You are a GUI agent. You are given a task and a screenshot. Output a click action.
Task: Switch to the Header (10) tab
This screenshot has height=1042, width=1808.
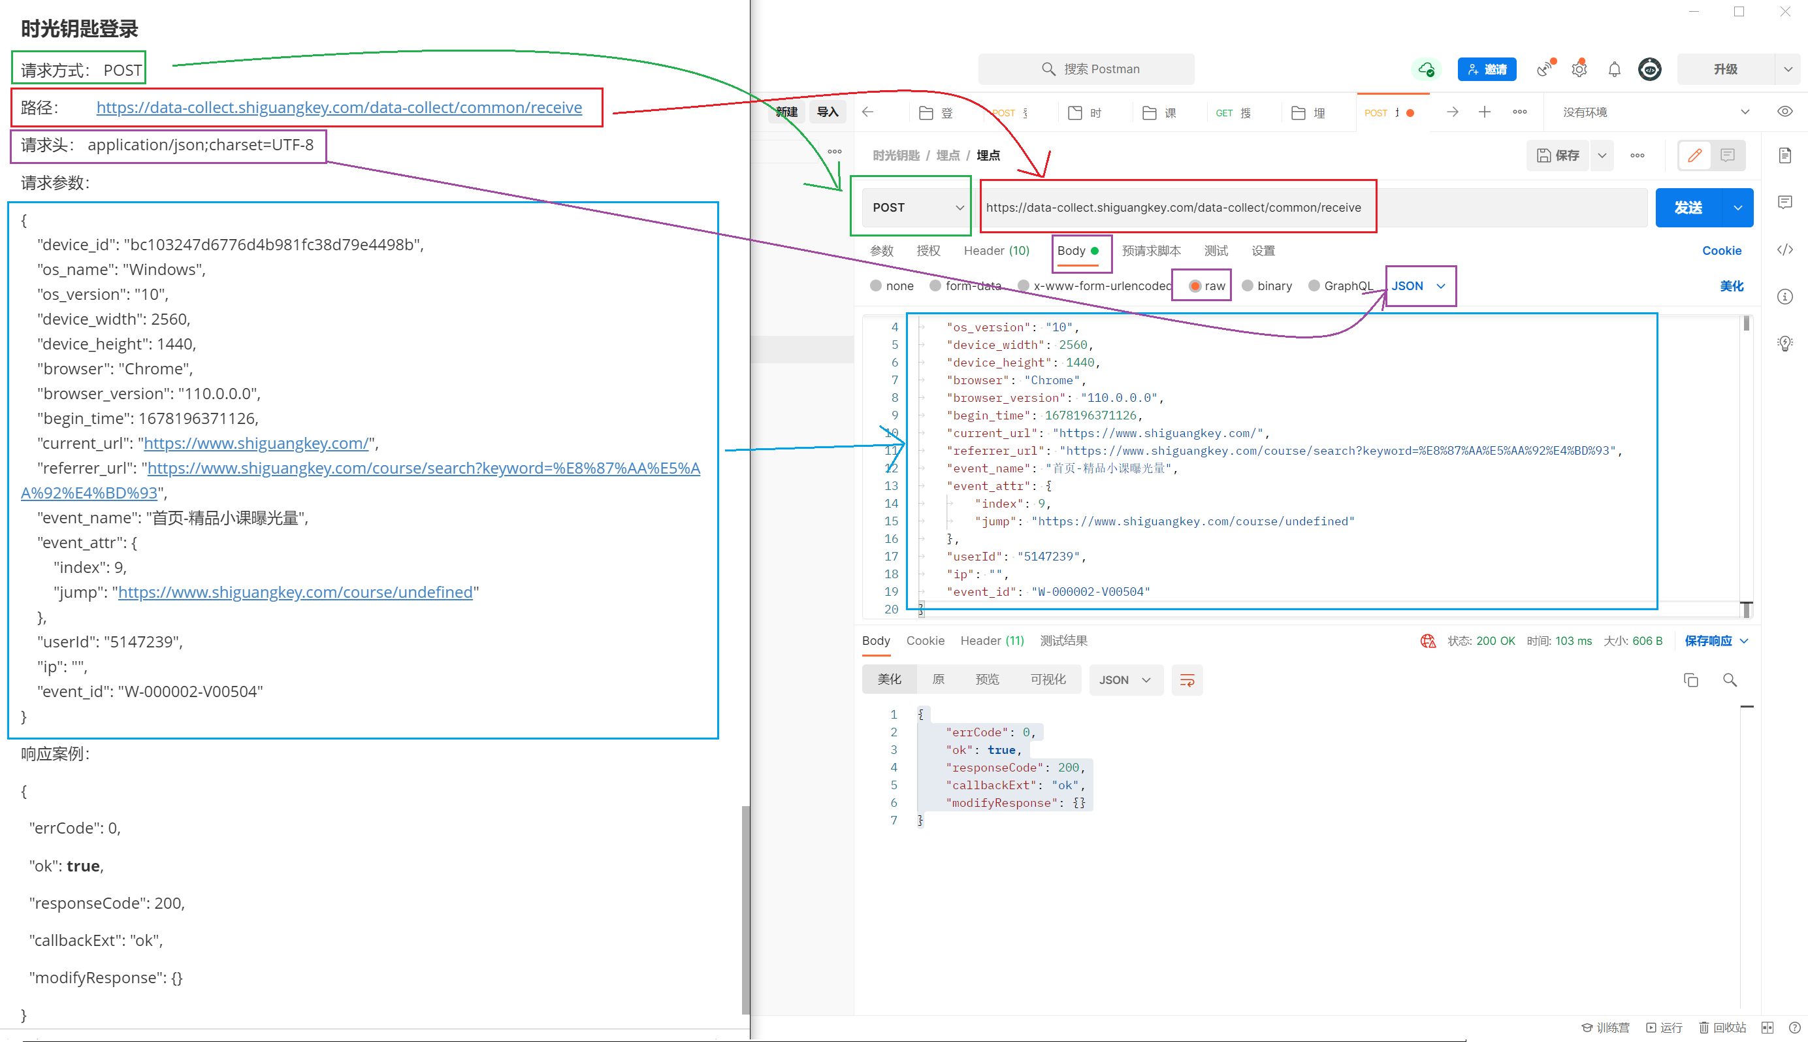click(996, 250)
